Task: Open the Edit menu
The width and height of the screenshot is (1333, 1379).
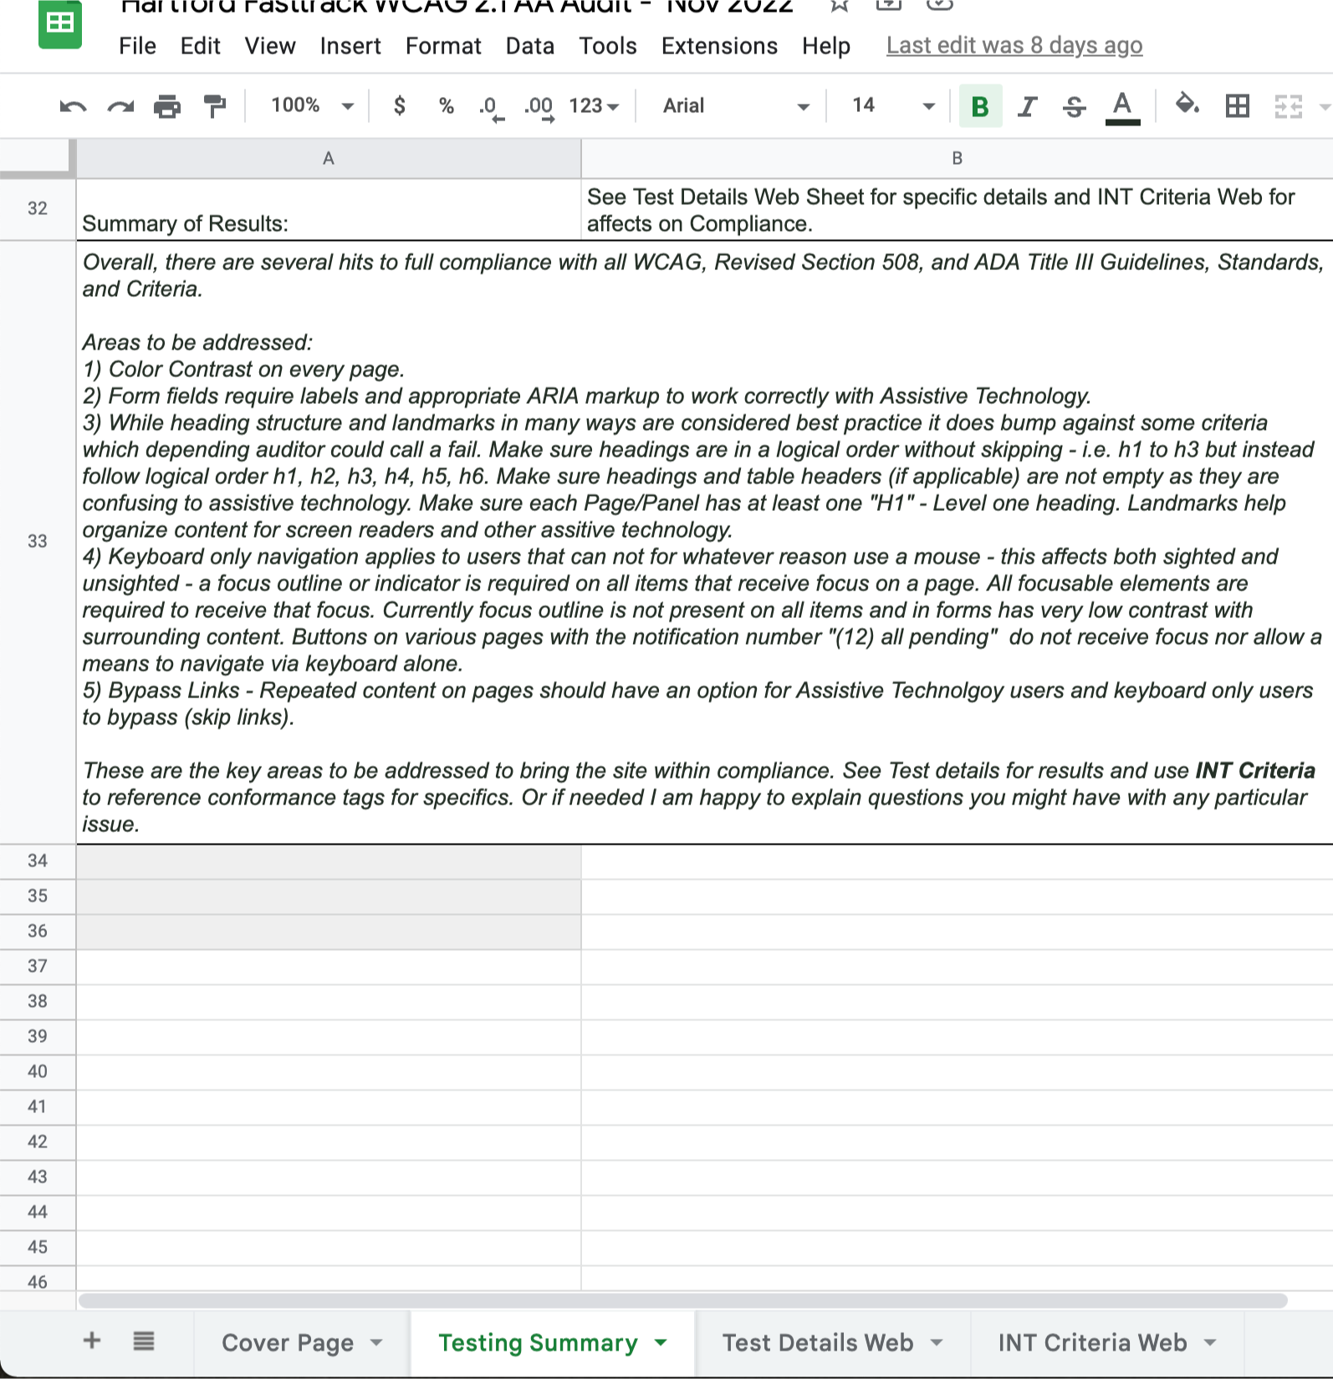Action: tap(200, 46)
